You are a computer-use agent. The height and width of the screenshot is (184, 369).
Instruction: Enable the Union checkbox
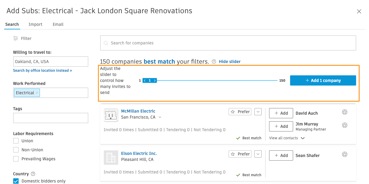[x=16, y=141]
